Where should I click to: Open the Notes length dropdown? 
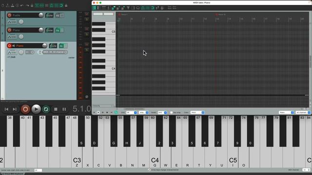[x=162, y=112]
